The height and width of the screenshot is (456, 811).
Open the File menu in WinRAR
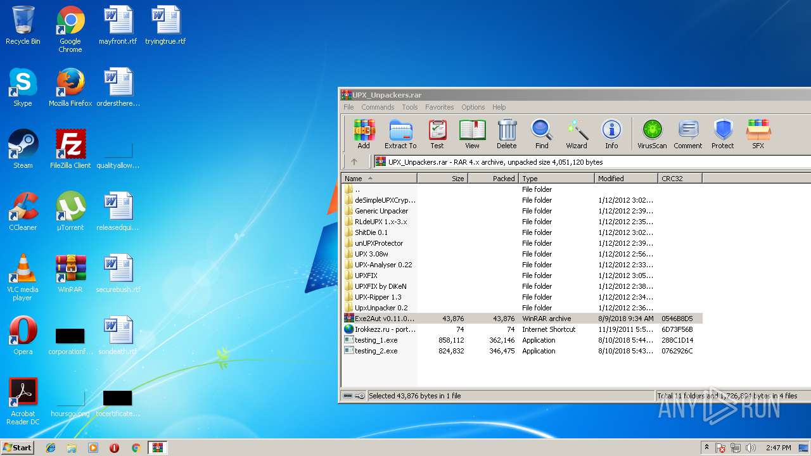(x=348, y=107)
